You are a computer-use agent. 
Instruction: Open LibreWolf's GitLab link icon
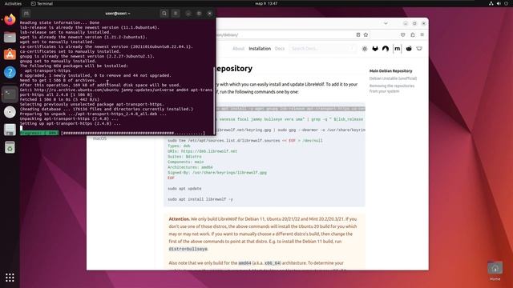coord(375,49)
